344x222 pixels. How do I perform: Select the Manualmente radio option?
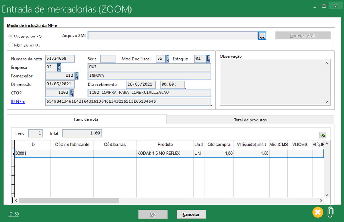tap(11, 45)
